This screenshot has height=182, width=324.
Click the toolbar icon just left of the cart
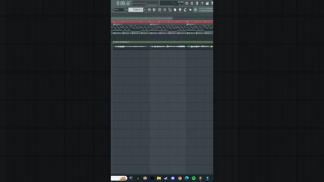pyautogui.click(x=190, y=10)
